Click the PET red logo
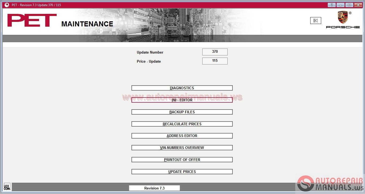365x194 pixels. click(32, 20)
